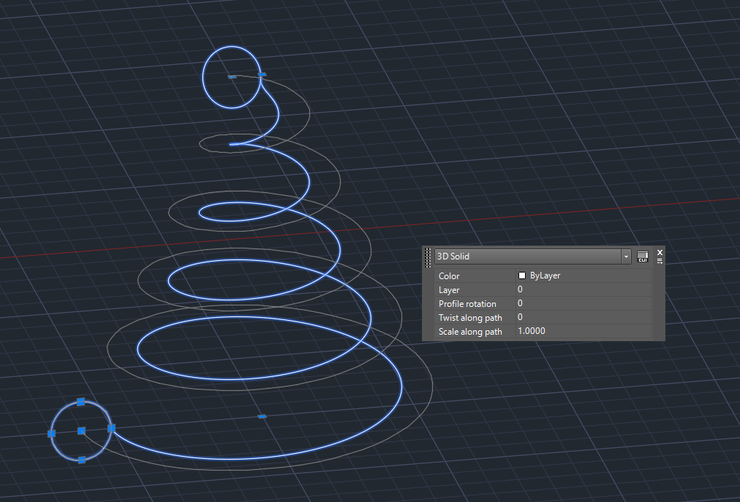Screen dimensions: 740x502
Task: Select the center grip of bottom circle
Action: [81, 431]
